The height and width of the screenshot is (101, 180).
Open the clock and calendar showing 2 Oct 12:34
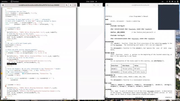coord(90,1)
